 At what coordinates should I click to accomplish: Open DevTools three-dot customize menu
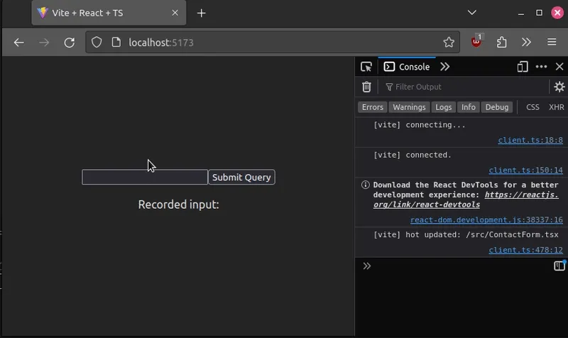point(541,67)
